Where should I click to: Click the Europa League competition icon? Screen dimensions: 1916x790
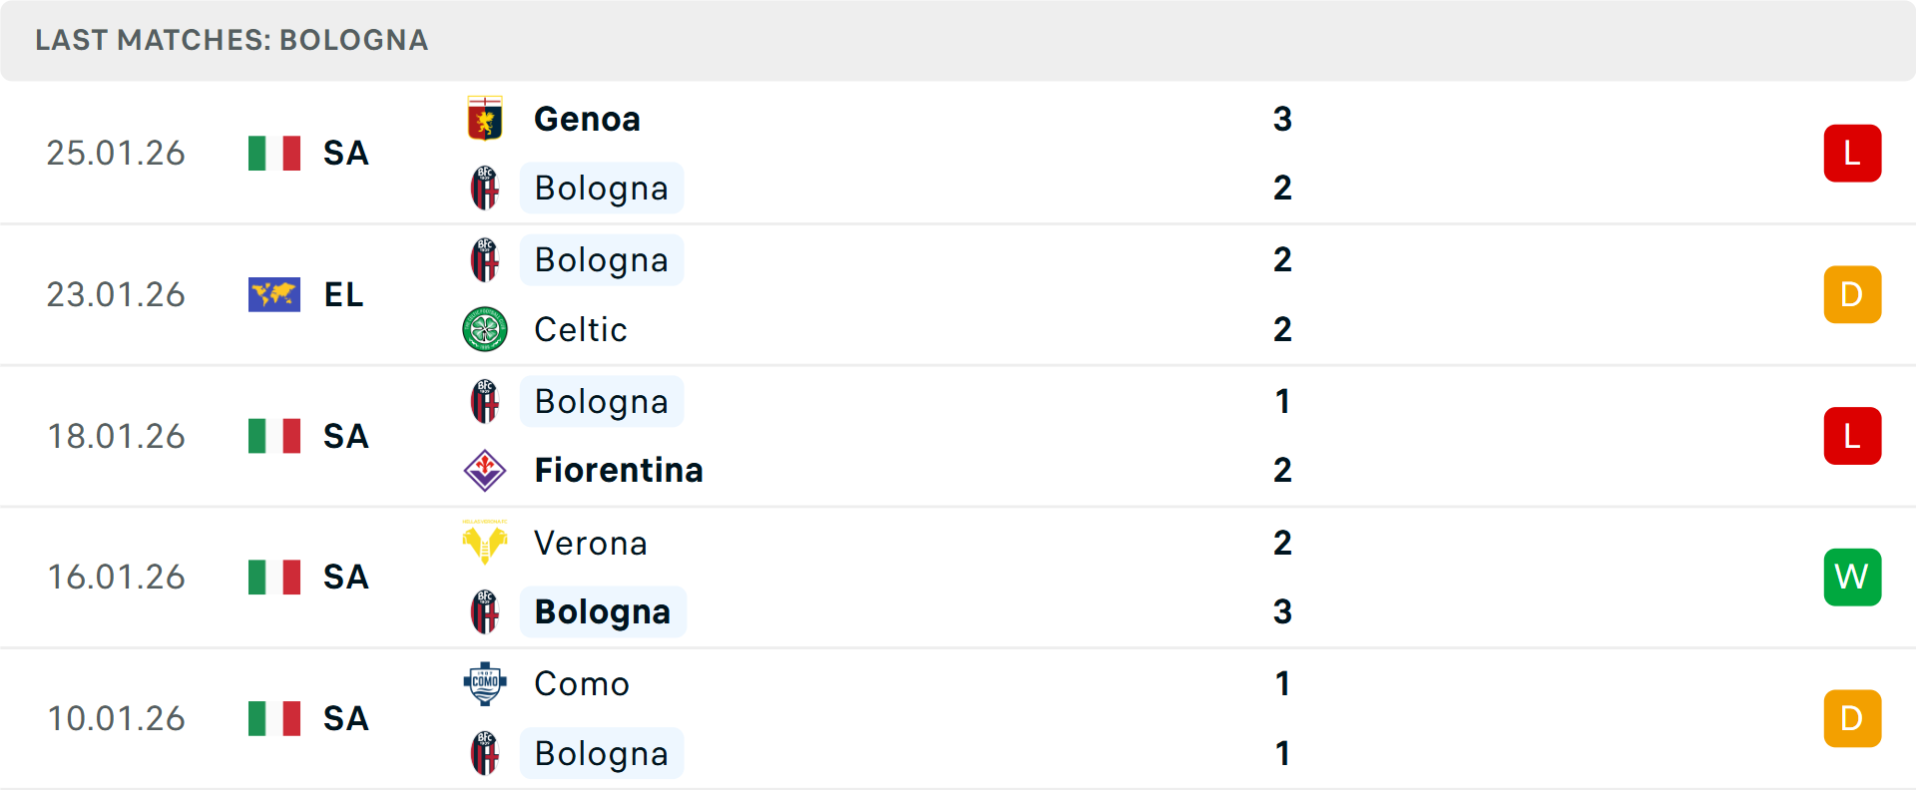click(x=273, y=294)
